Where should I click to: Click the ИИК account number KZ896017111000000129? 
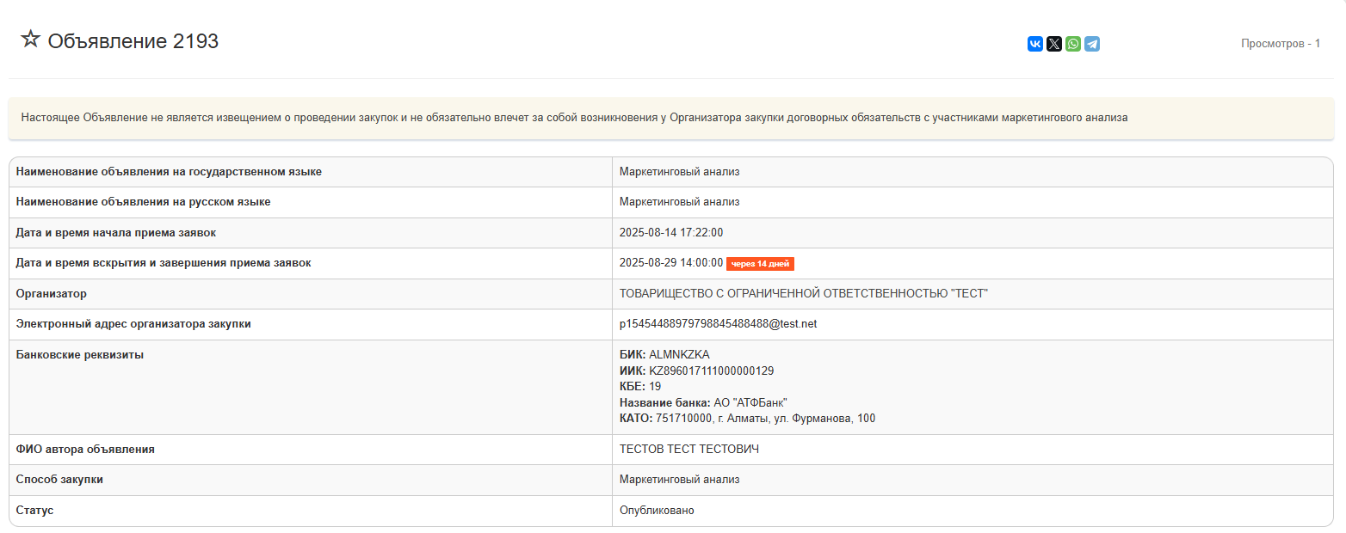click(x=711, y=371)
